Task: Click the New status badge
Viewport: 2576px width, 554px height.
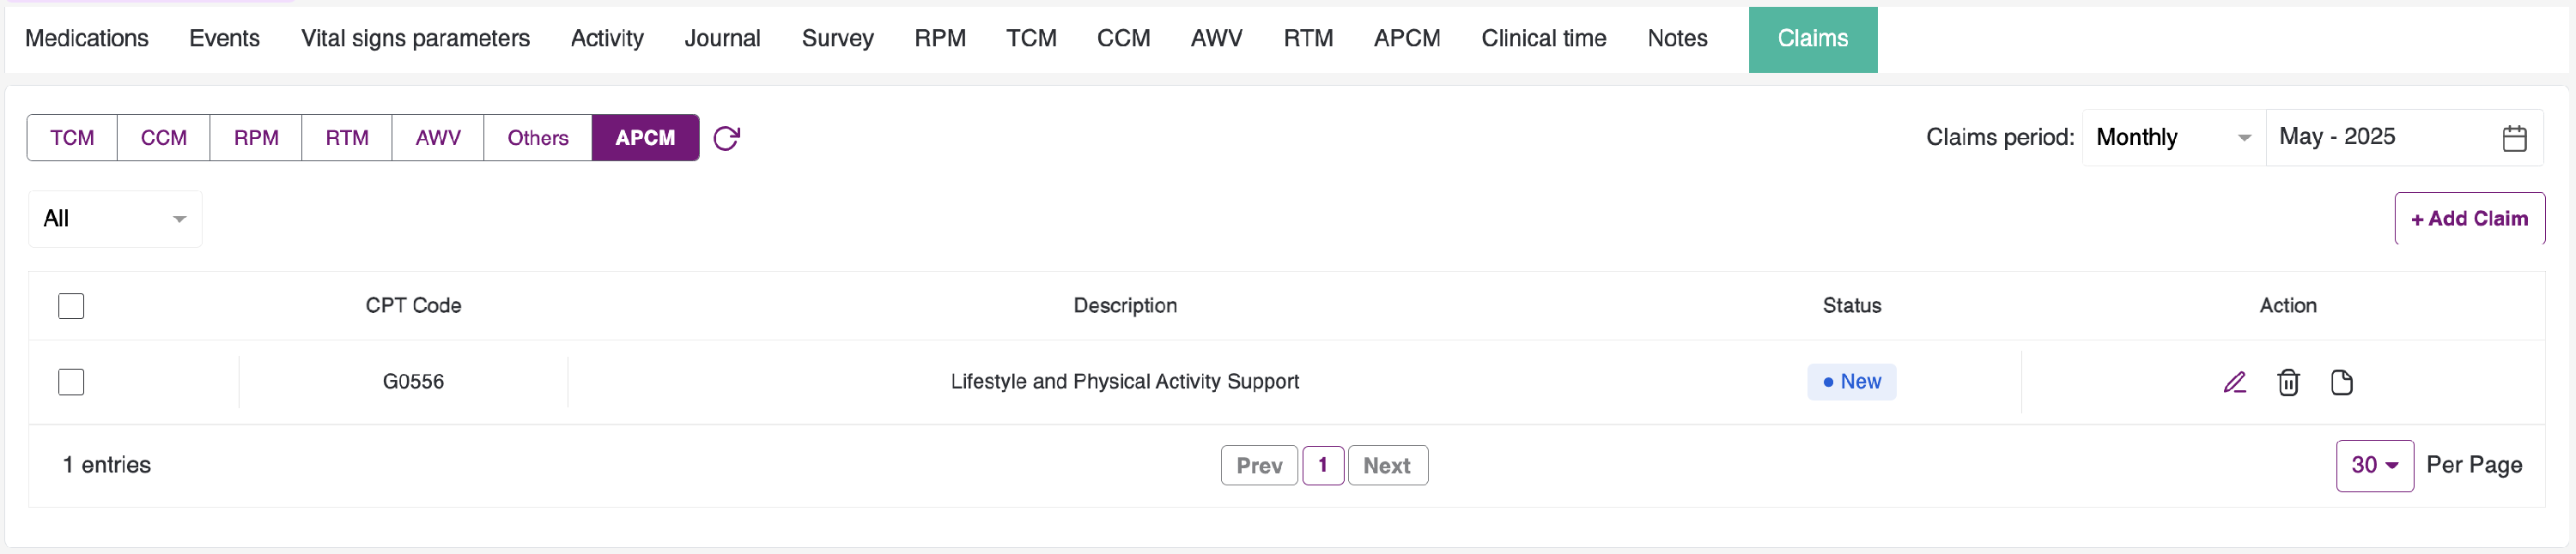Action: coord(1851,382)
